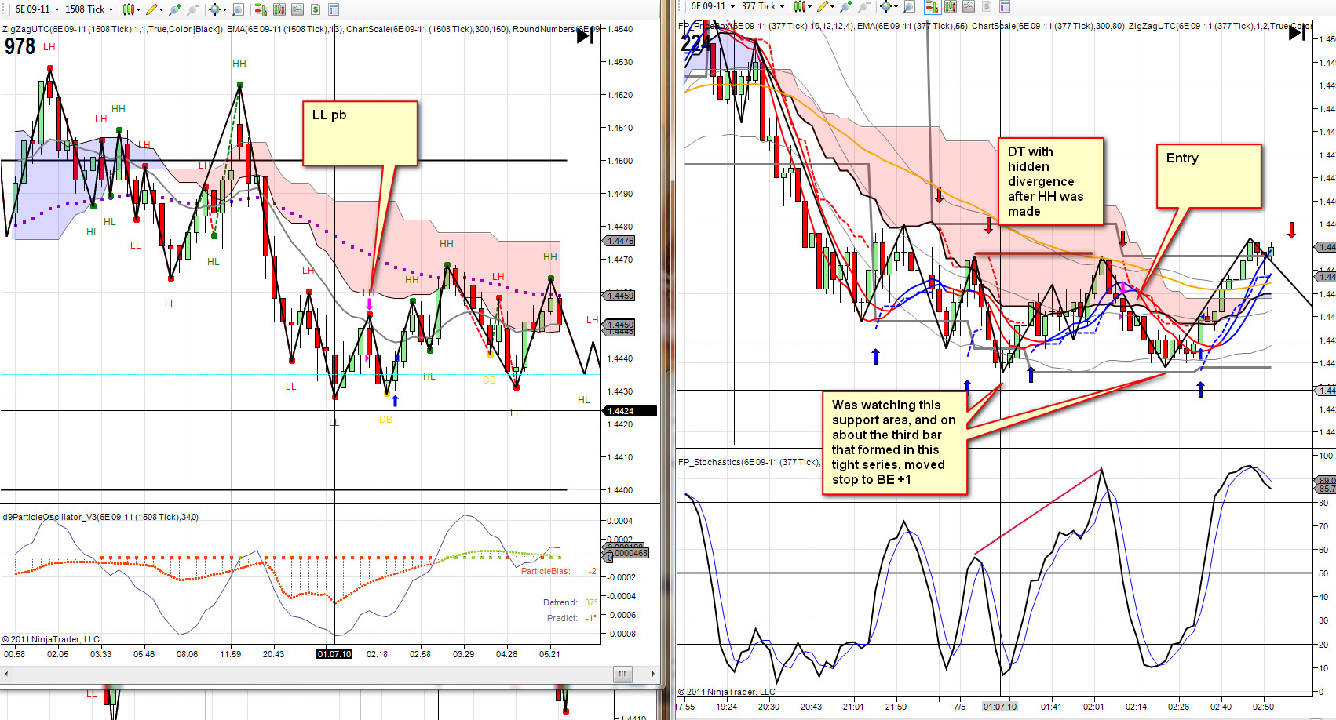Open Strategies dollar icon in the 1508 Tick chart
This screenshot has width=1336, height=720.
click(316, 9)
